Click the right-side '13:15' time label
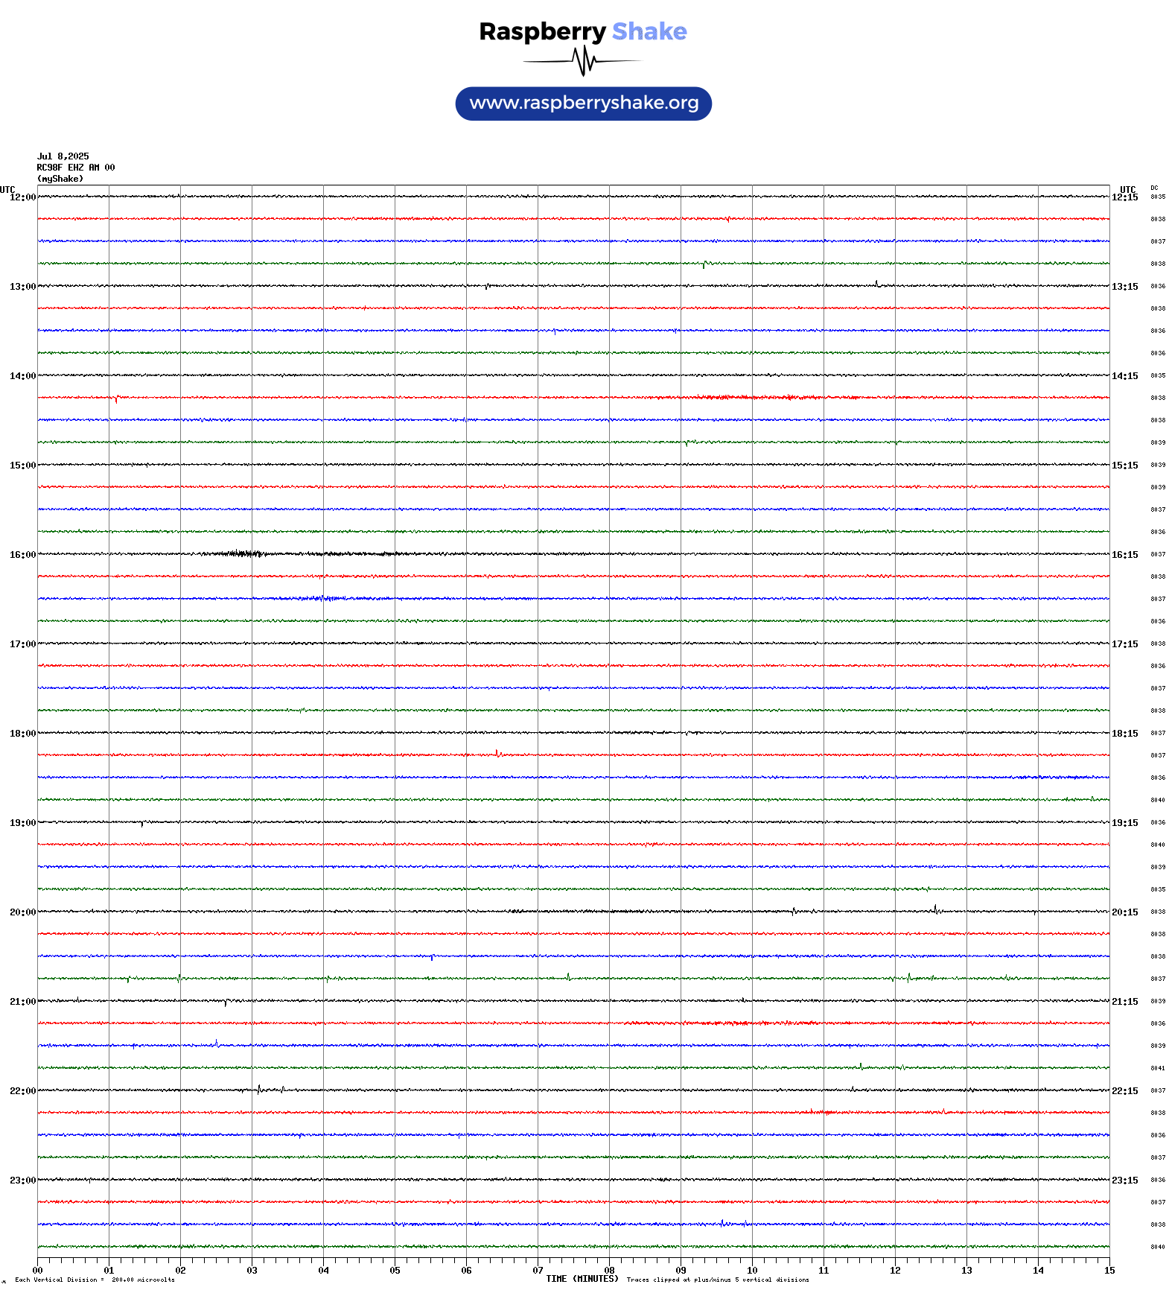1169x1290 pixels. click(x=1124, y=287)
